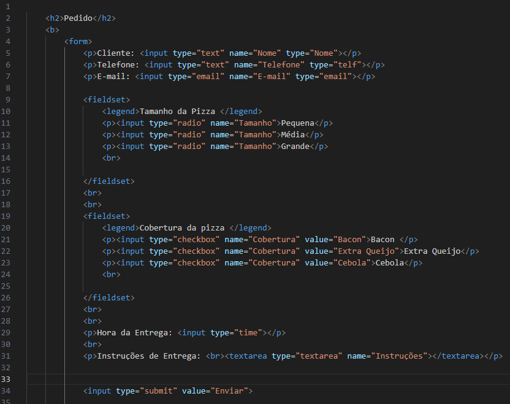The height and width of the screenshot is (404, 510).
Task: Click the opening form tag on line 4
Action: (78, 41)
